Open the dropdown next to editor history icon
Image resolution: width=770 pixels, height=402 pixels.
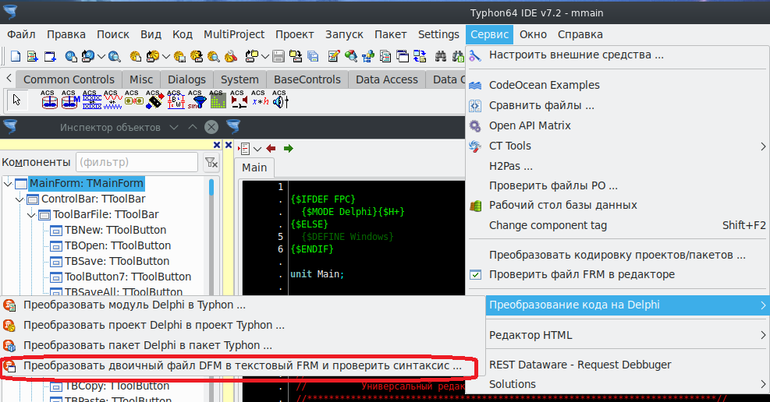coord(257,149)
